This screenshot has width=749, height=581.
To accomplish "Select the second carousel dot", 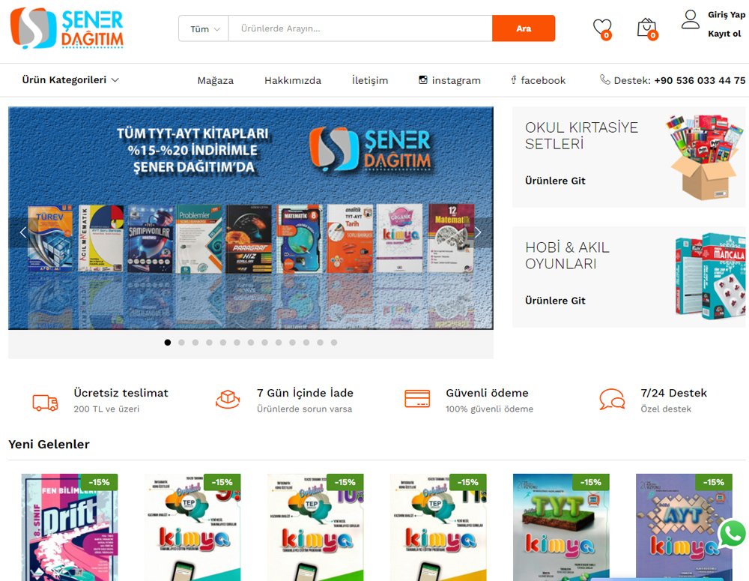I will (x=181, y=343).
